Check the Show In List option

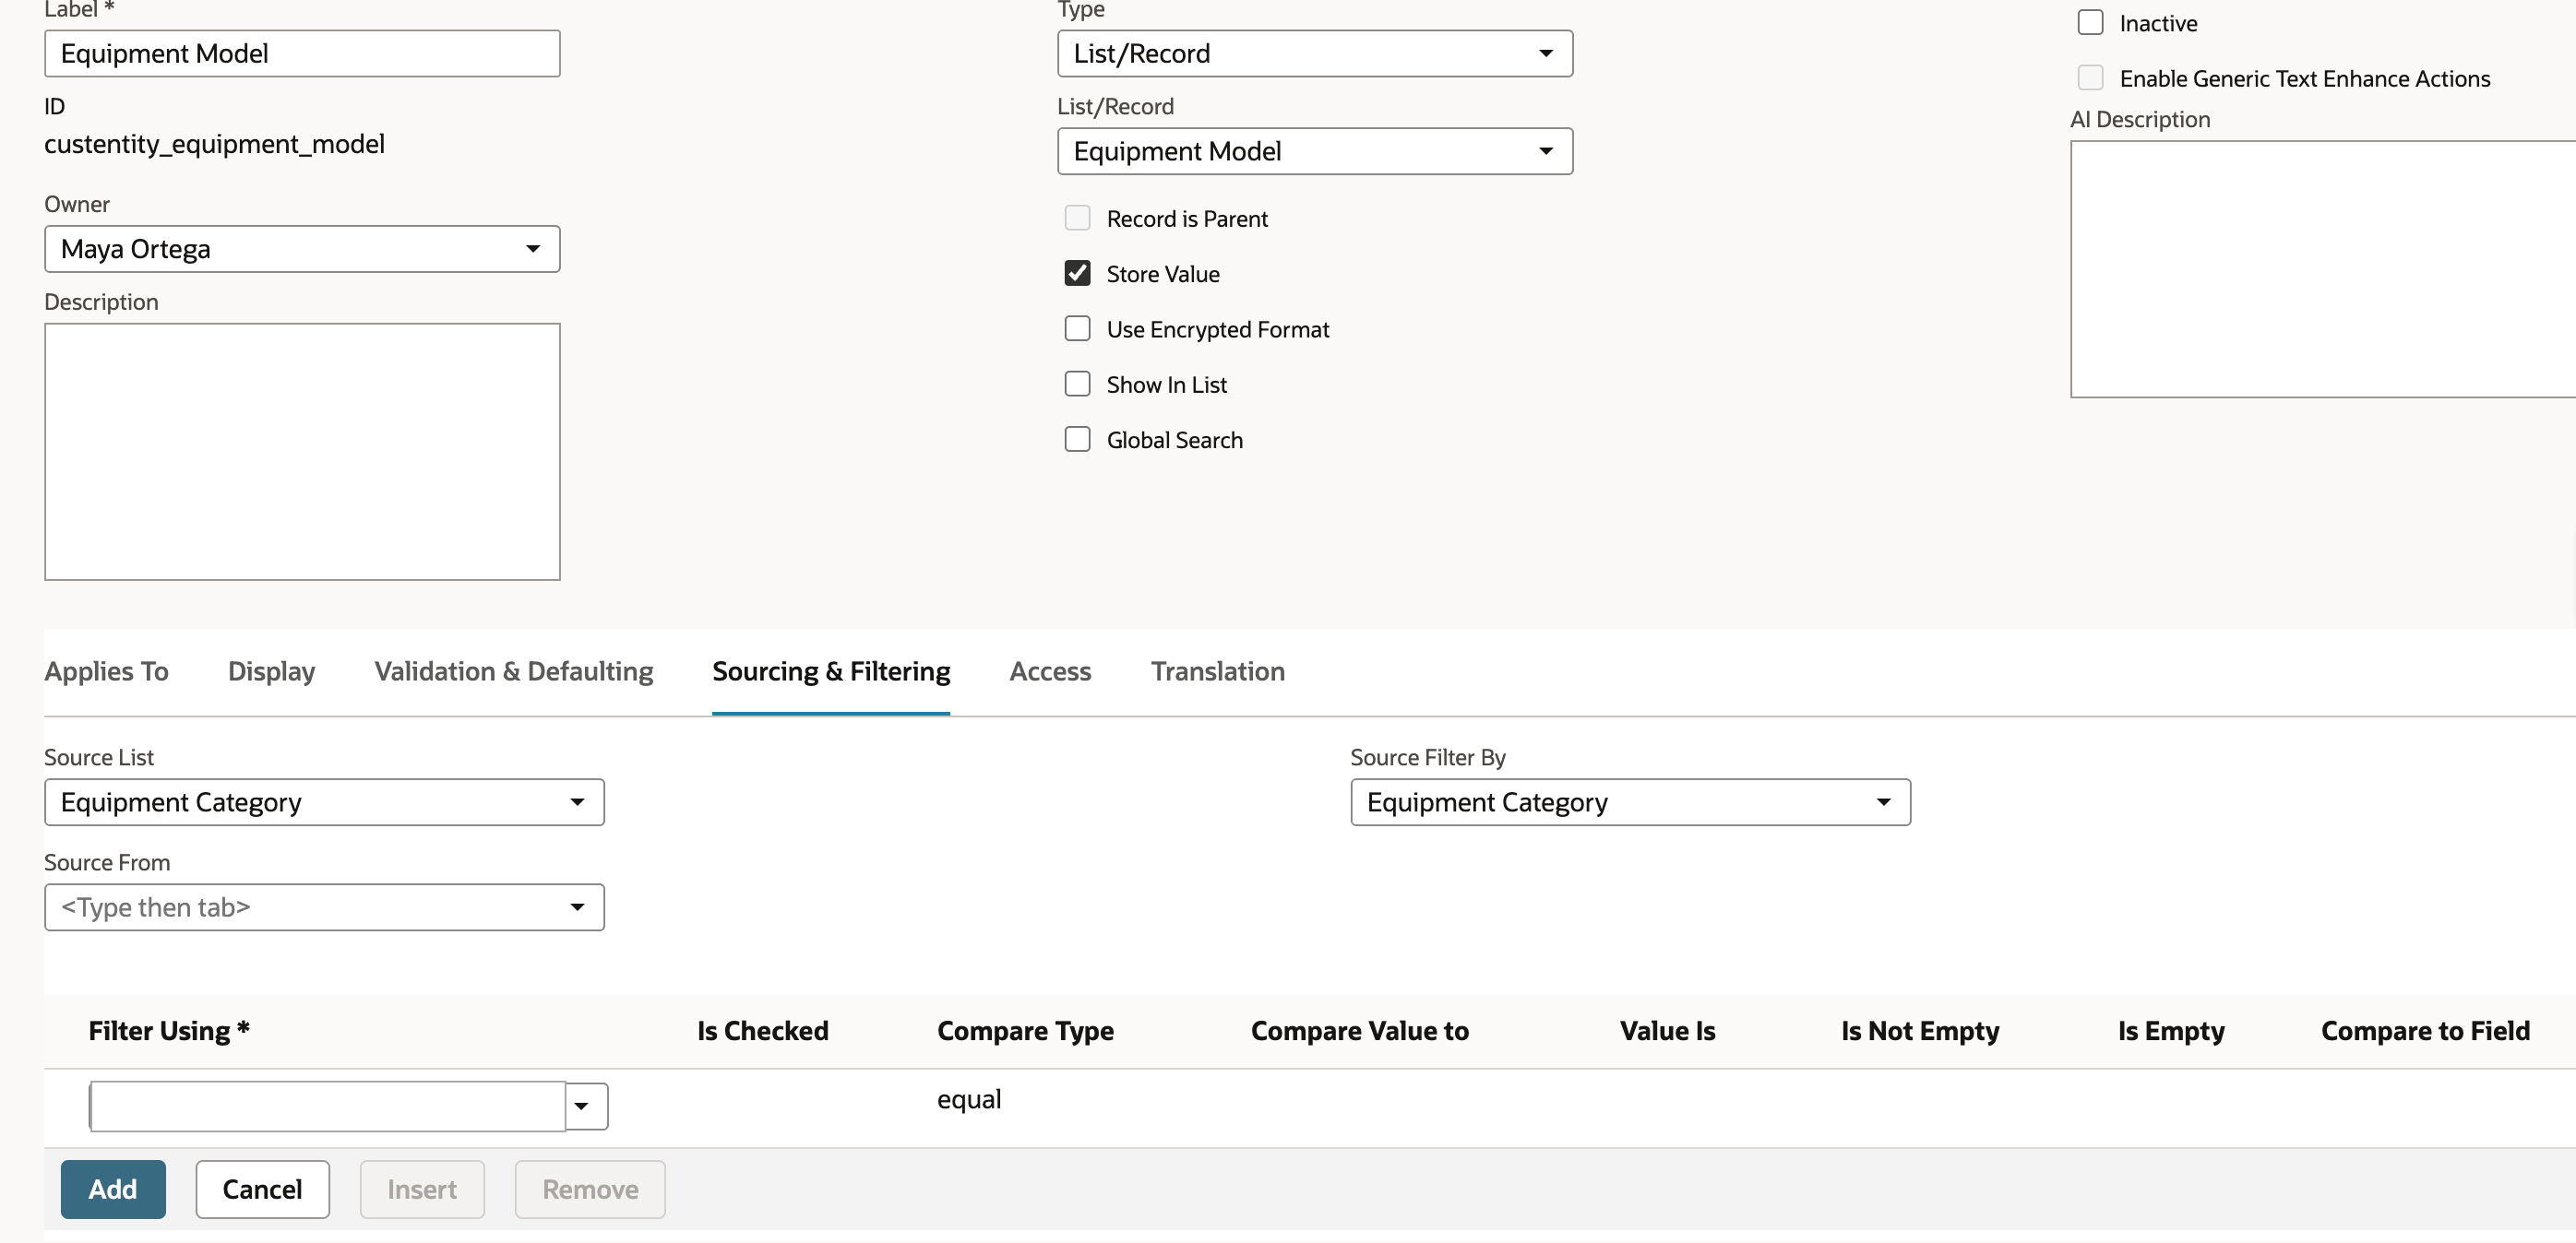(x=1077, y=385)
